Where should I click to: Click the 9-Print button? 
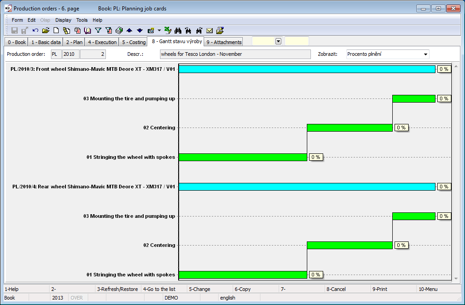click(393, 289)
